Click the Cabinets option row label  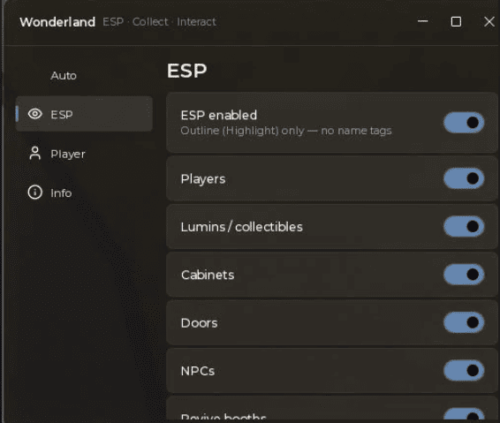(208, 275)
